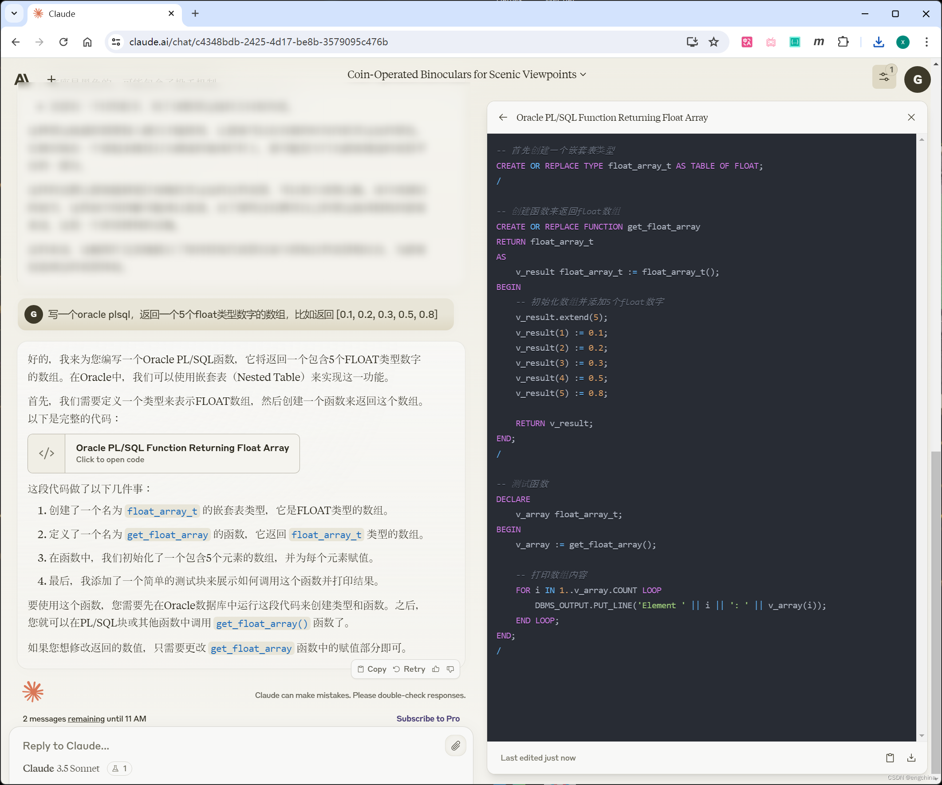Click the browser forward arrow
The image size is (942, 785).
pyautogui.click(x=39, y=42)
